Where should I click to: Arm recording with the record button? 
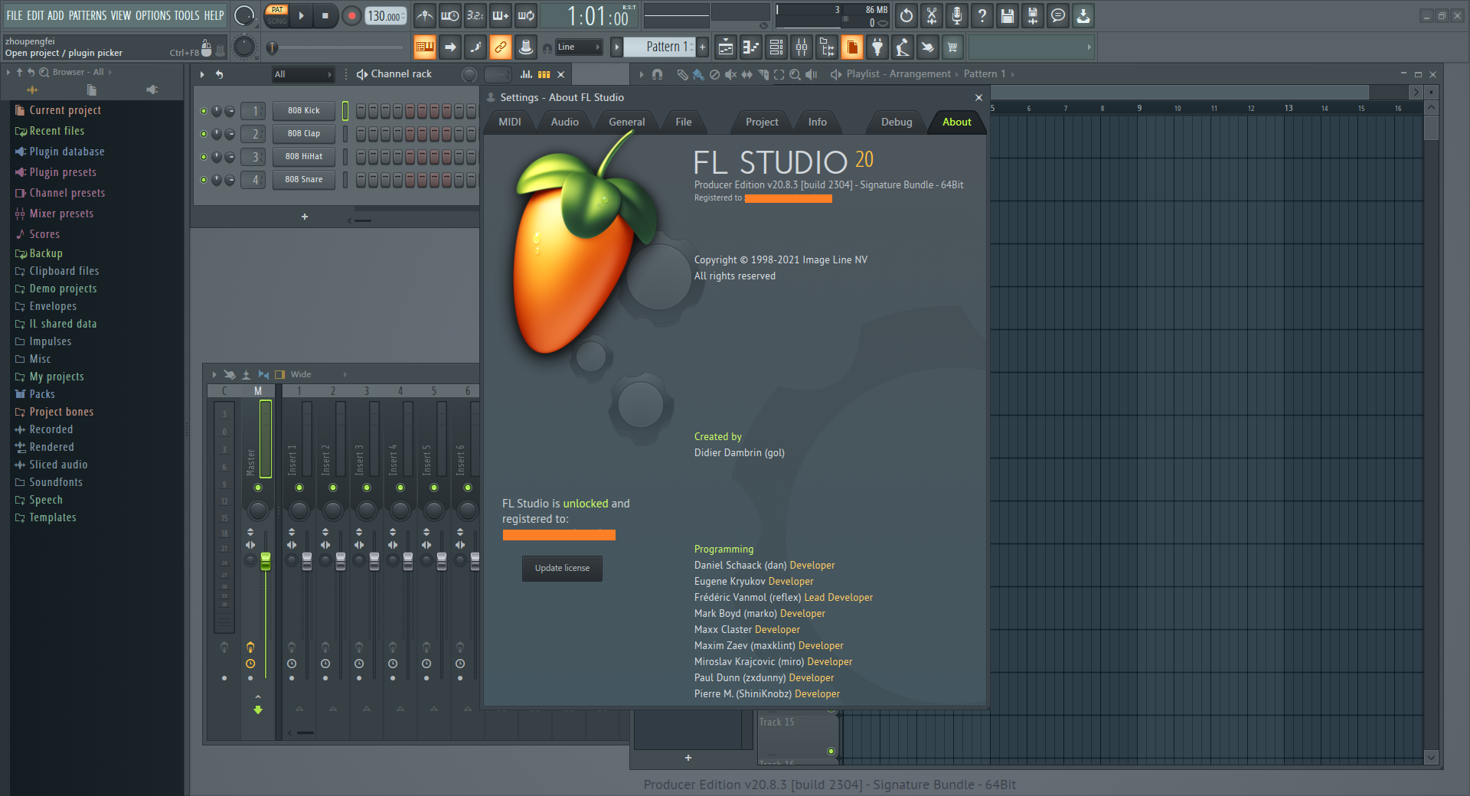[x=351, y=15]
